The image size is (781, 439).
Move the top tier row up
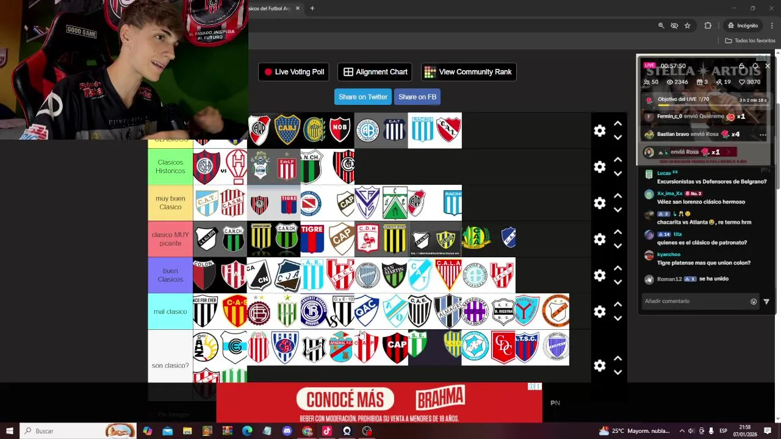[617, 123]
